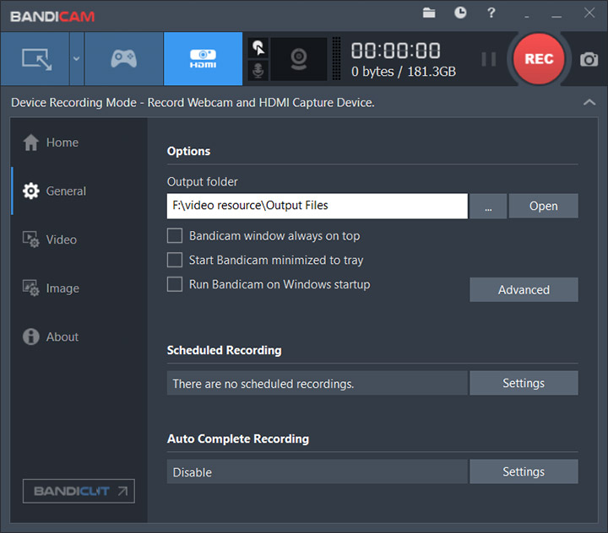Switch to game recording mode
This screenshot has height=533, width=608.
123,59
